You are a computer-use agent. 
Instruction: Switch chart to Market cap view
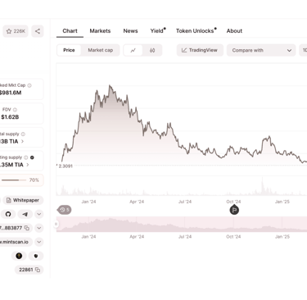[101, 50]
